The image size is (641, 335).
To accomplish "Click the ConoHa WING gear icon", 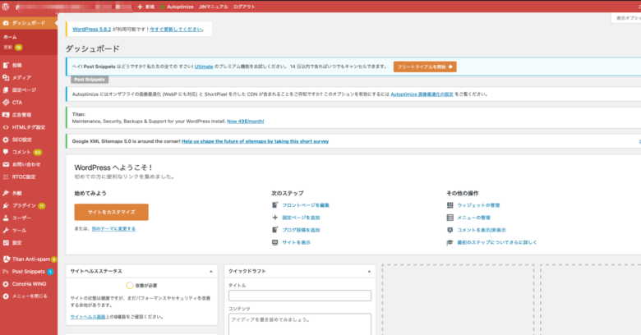I will coord(6,284).
